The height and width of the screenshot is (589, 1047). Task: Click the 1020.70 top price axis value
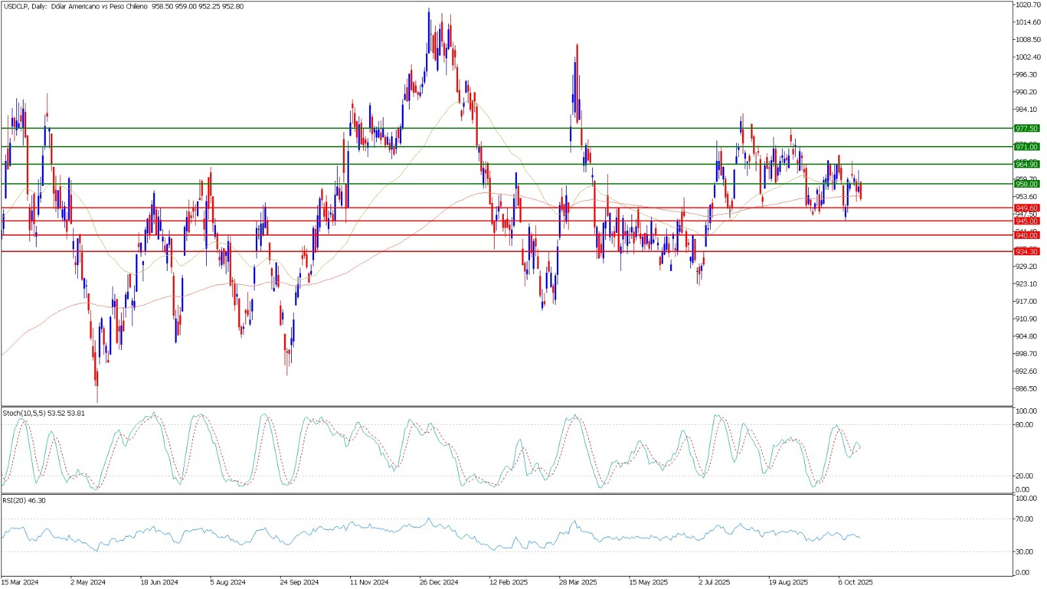pyautogui.click(x=1027, y=5)
